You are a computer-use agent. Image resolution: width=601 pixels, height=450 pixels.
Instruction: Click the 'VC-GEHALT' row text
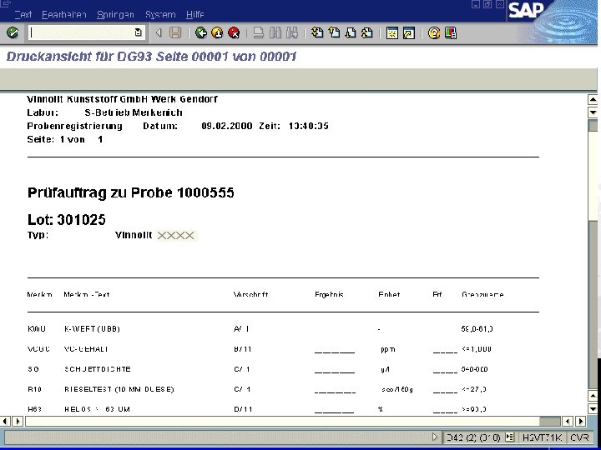pos(86,349)
